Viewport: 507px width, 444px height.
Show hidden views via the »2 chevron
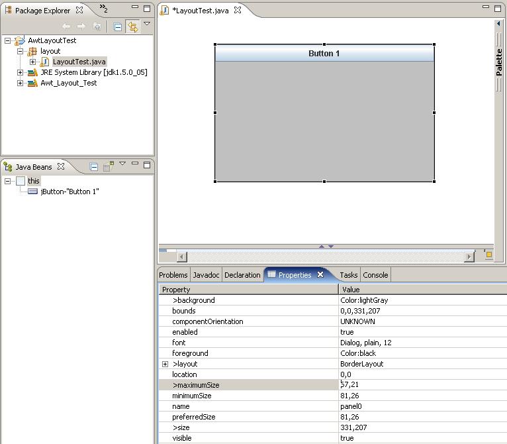103,9
